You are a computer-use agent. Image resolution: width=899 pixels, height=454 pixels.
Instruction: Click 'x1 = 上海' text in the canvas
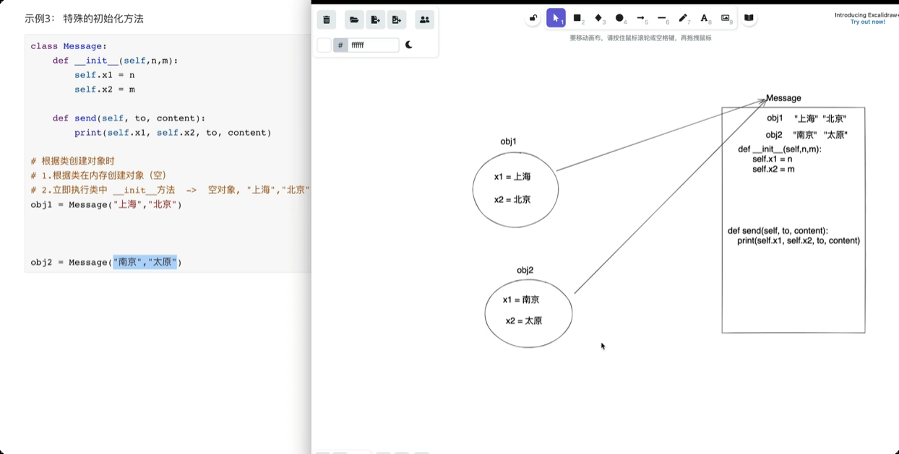click(x=512, y=177)
